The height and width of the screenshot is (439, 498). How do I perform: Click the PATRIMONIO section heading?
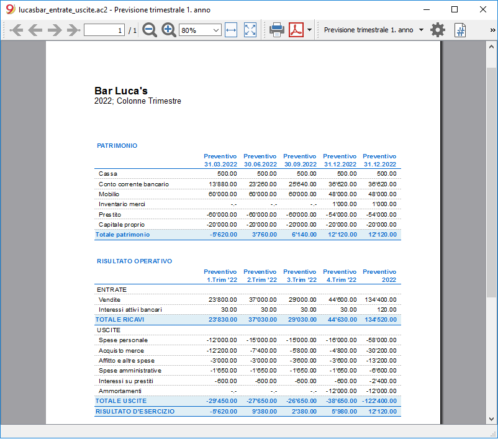click(x=117, y=146)
